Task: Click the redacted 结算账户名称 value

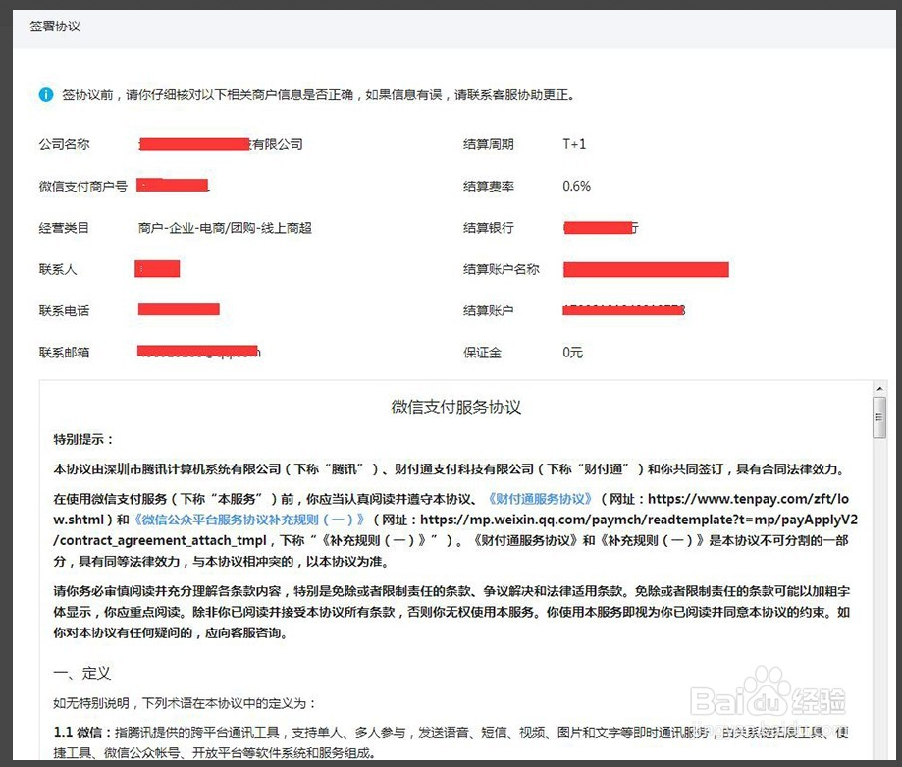Action: click(x=646, y=269)
